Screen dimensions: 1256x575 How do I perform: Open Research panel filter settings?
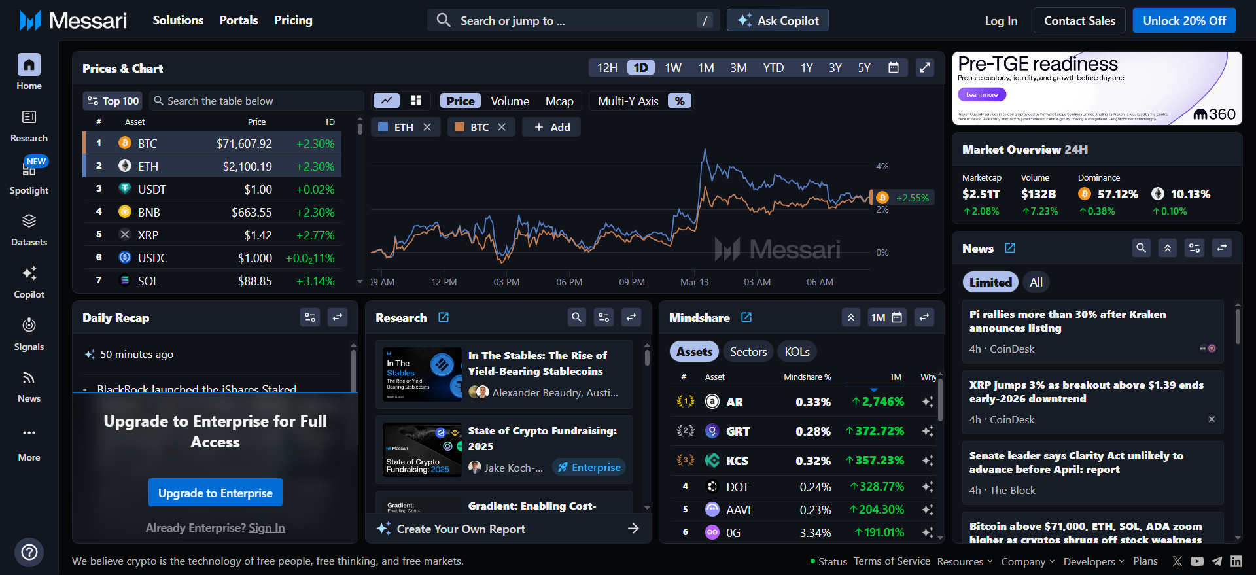tap(604, 317)
